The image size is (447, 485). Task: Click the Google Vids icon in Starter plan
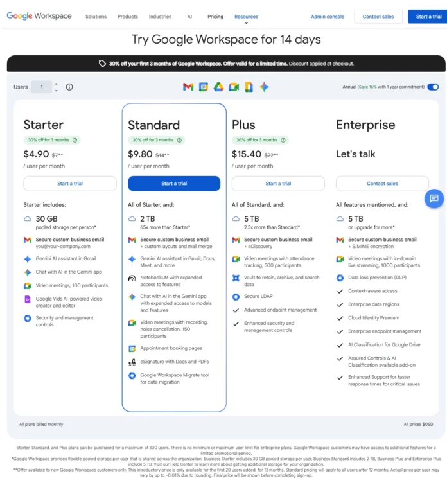[28, 299]
